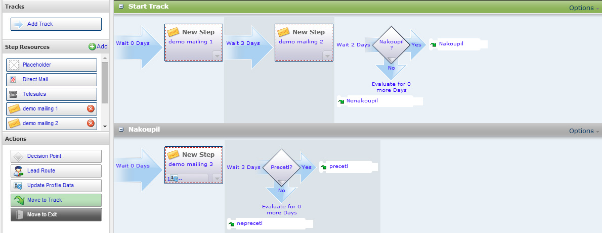Click green arrow icon beside precetl link
The height and width of the screenshot is (233, 602).
click(323, 167)
